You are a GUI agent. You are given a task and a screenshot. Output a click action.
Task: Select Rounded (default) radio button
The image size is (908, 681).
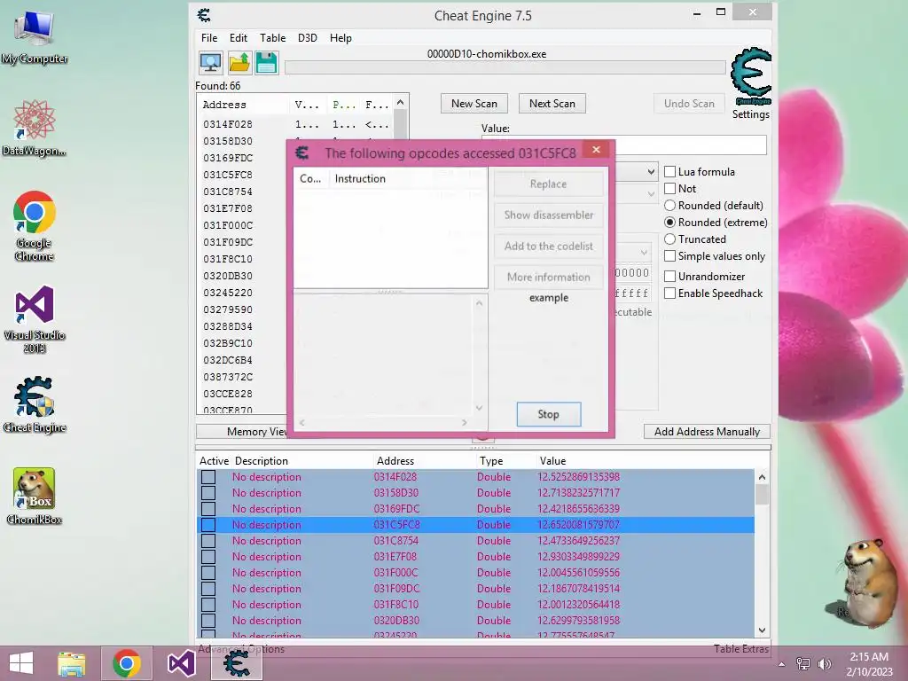click(x=670, y=205)
